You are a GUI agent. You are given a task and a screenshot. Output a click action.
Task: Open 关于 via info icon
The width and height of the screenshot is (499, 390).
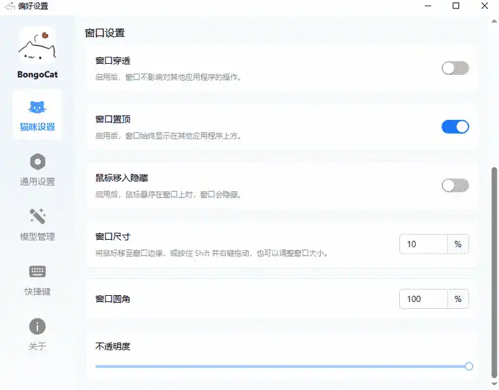(x=37, y=326)
